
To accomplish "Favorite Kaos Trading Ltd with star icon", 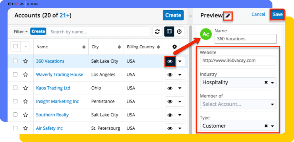I will click(x=26, y=88).
